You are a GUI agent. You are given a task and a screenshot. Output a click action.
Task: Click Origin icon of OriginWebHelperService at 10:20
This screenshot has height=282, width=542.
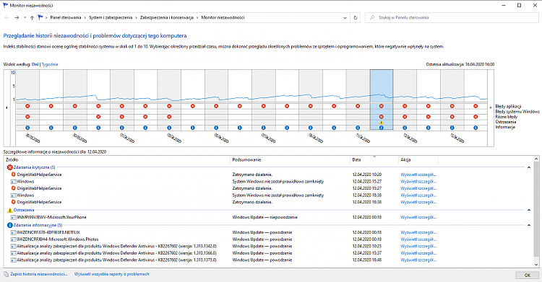pos(14,175)
